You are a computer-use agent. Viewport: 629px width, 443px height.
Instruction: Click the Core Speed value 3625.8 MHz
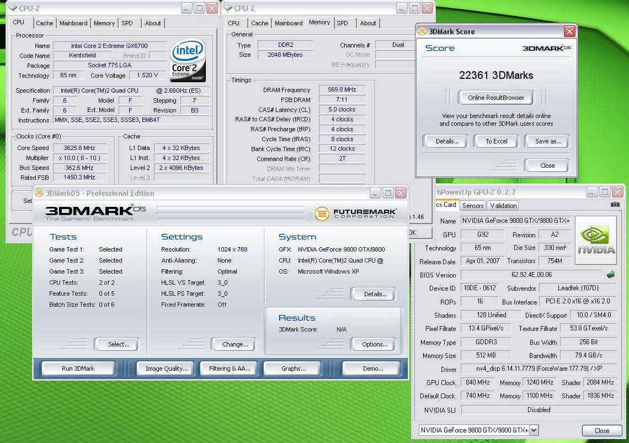click(x=80, y=148)
